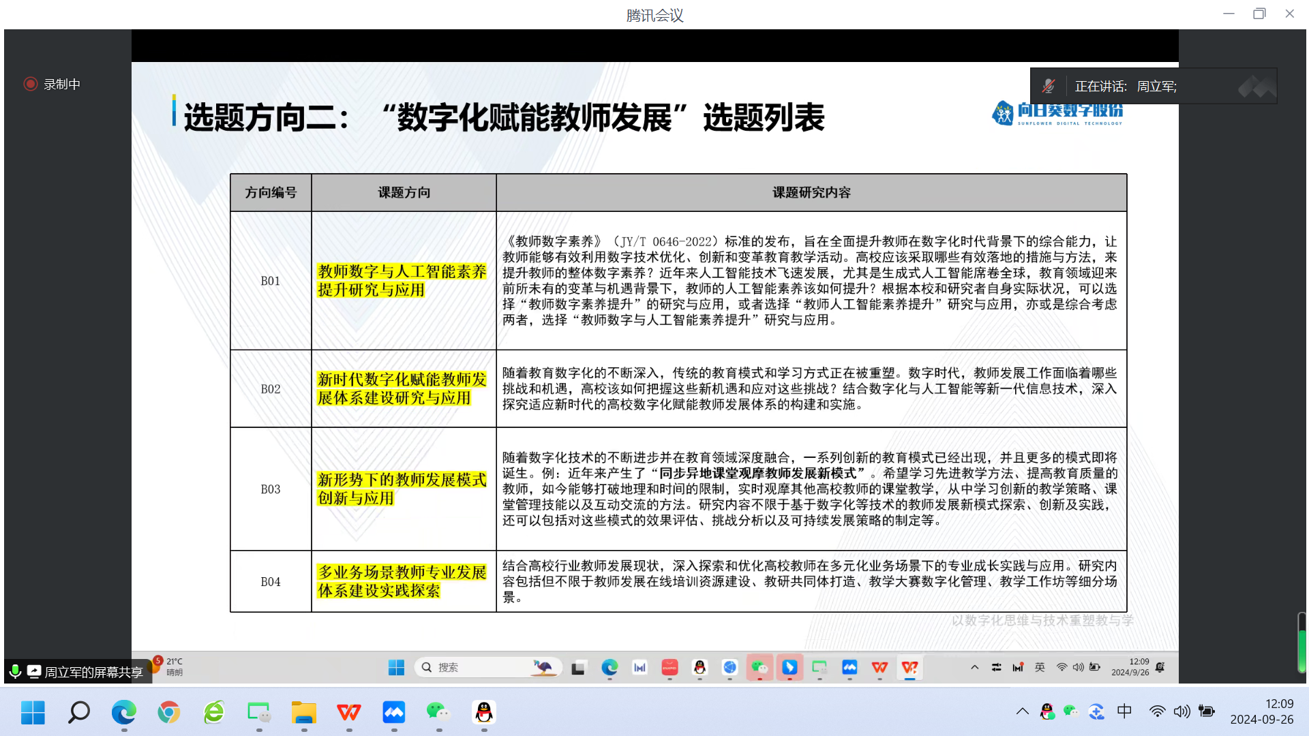Check battery status in the system tray
1309x736 pixels.
[x=1207, y=711]
